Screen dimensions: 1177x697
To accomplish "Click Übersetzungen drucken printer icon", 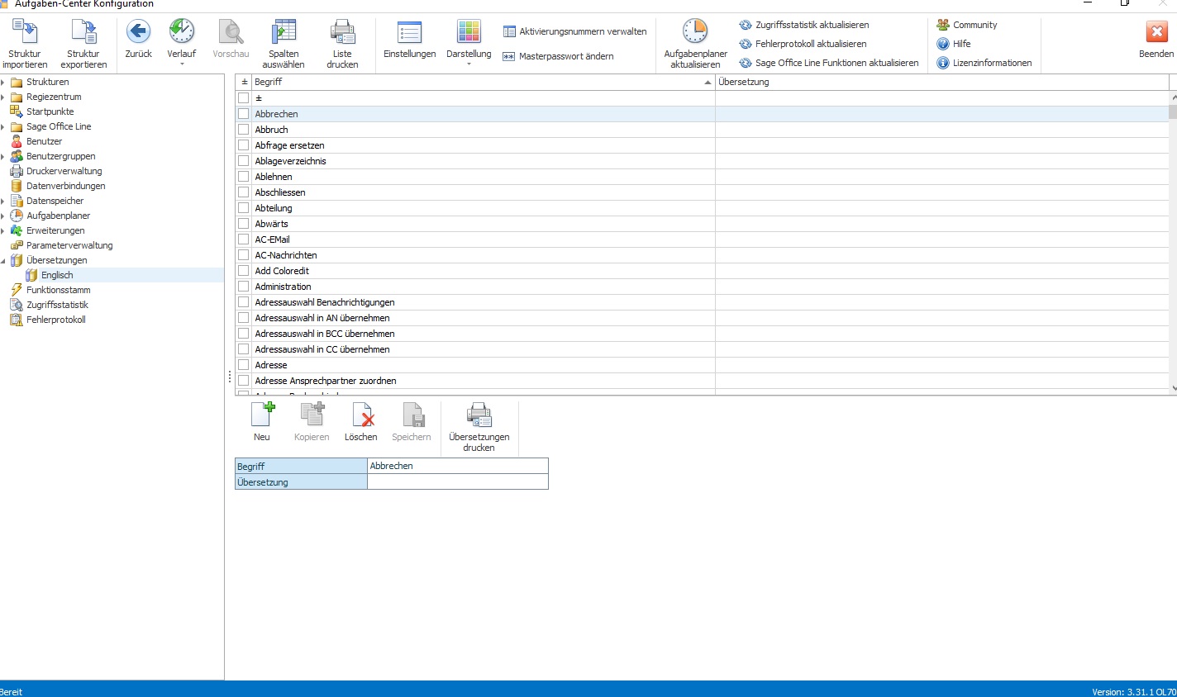I will click(x=479, y=415).
